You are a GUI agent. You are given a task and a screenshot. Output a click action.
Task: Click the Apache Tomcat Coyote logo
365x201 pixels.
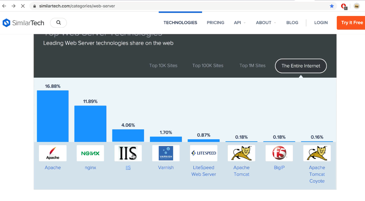(x=317, y=153)
